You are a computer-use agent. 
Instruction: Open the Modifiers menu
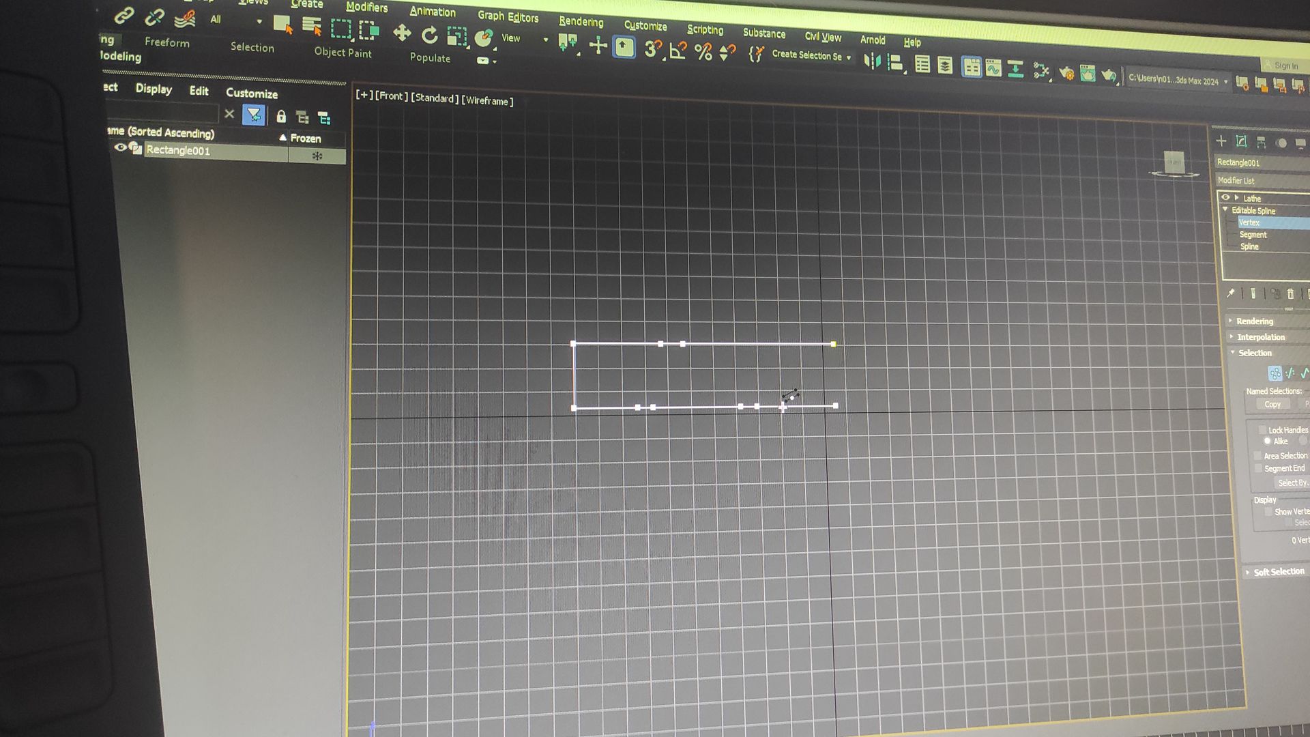366,7
